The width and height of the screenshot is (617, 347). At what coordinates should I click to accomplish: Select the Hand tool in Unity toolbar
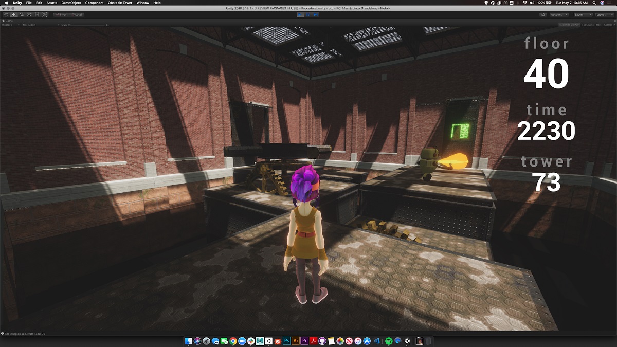point(6,14)
